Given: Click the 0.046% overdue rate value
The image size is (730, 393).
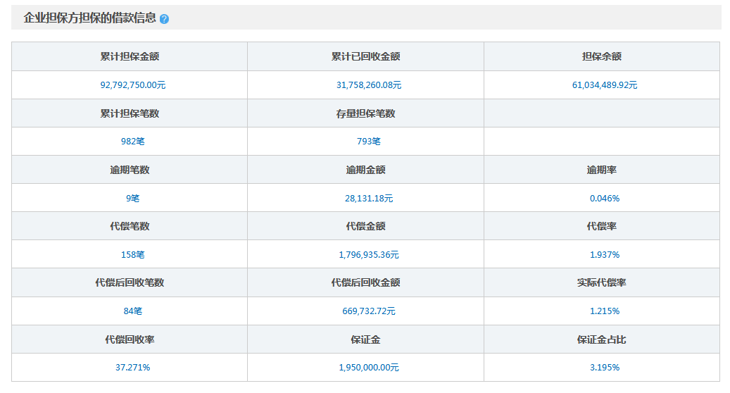Looking at the screenshot, I should (x=605, y=199).
